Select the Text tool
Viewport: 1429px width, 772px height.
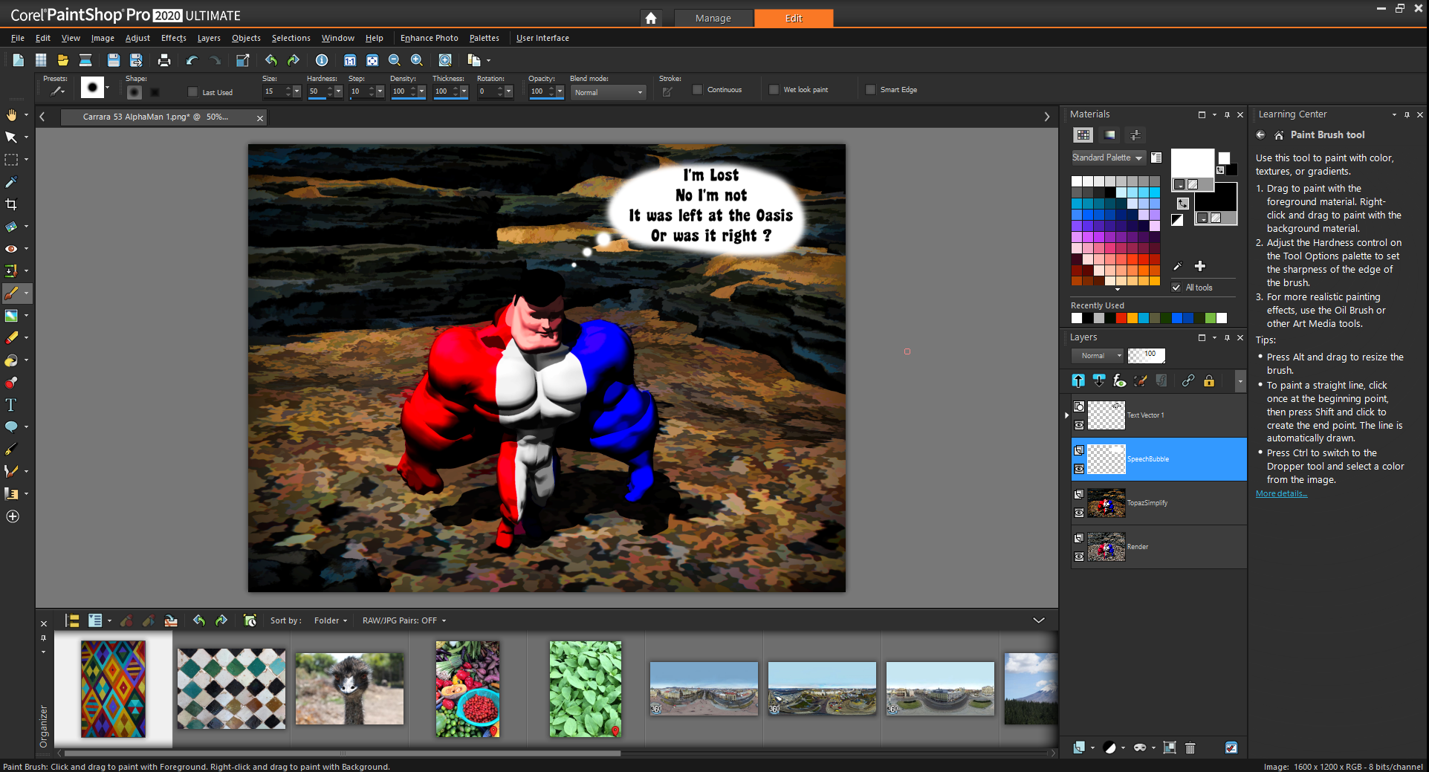[11, 405]
